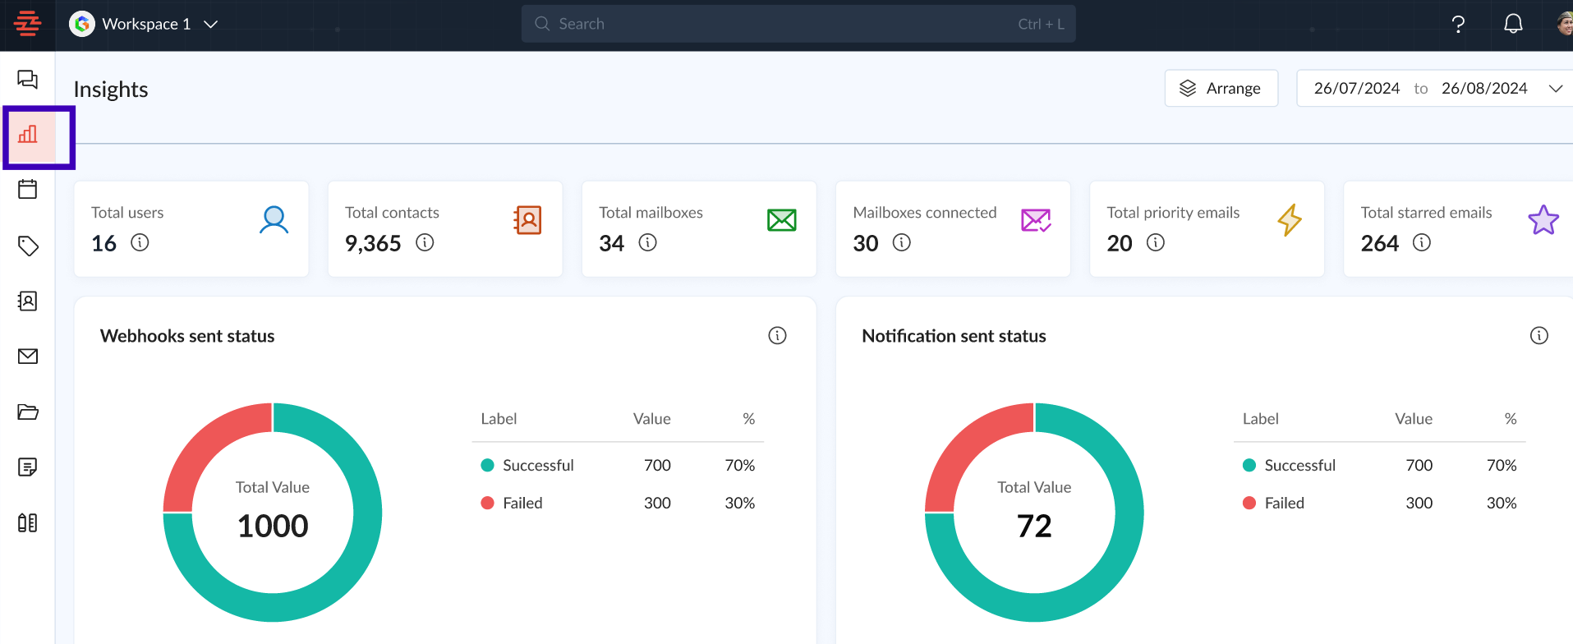Select the Insights bar chart sidebar icon
The width and height of the screenshot is (1573, 644).
(28, 135)
